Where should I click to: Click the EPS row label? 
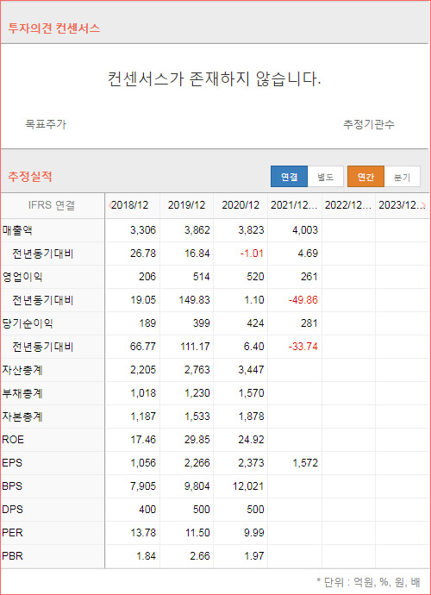coord(12,463)
